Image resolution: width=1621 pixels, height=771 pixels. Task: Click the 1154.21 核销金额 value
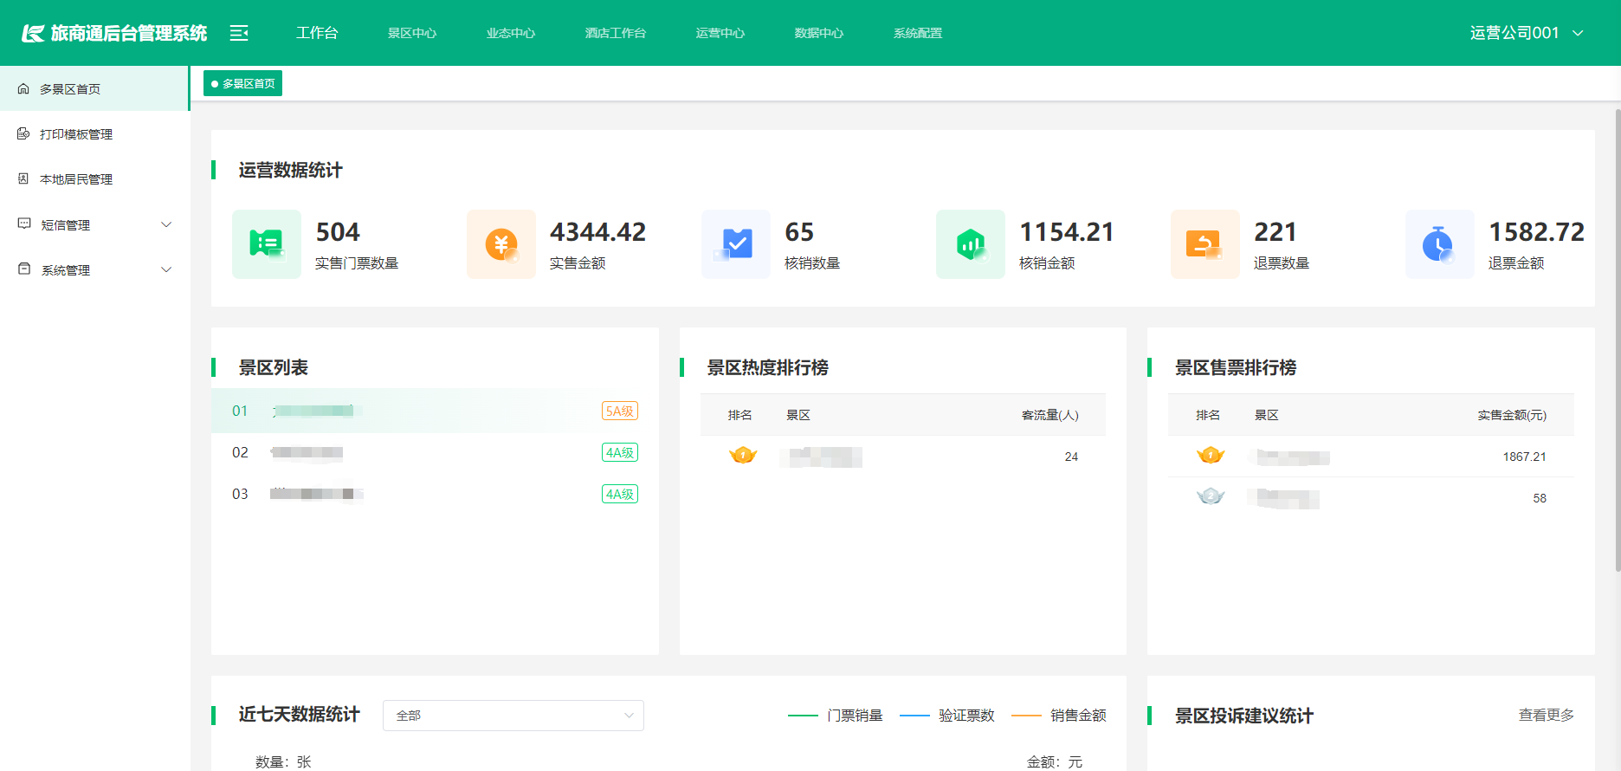click(x=1067, y=232)
